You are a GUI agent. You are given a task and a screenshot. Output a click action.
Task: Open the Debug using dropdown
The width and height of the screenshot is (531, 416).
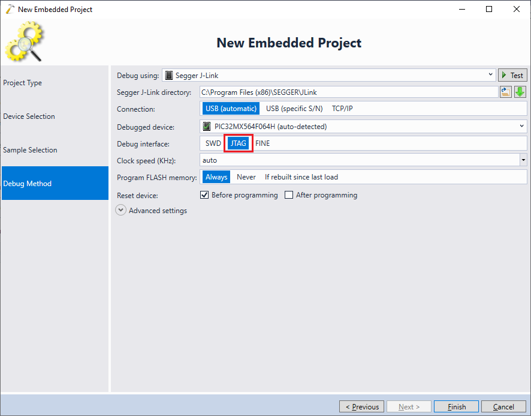point(490,74)
